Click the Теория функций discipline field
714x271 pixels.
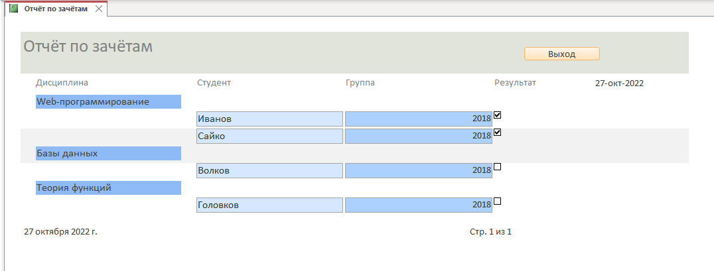108,188
